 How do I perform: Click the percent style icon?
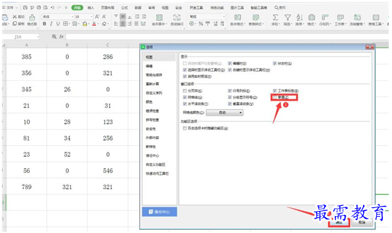point(201,24)
